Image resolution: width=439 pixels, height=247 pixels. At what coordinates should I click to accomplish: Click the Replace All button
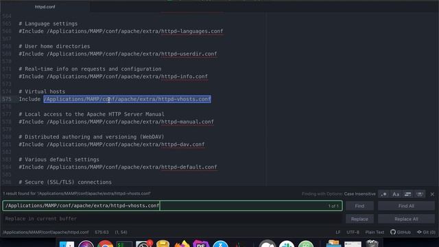pos(406,219)
